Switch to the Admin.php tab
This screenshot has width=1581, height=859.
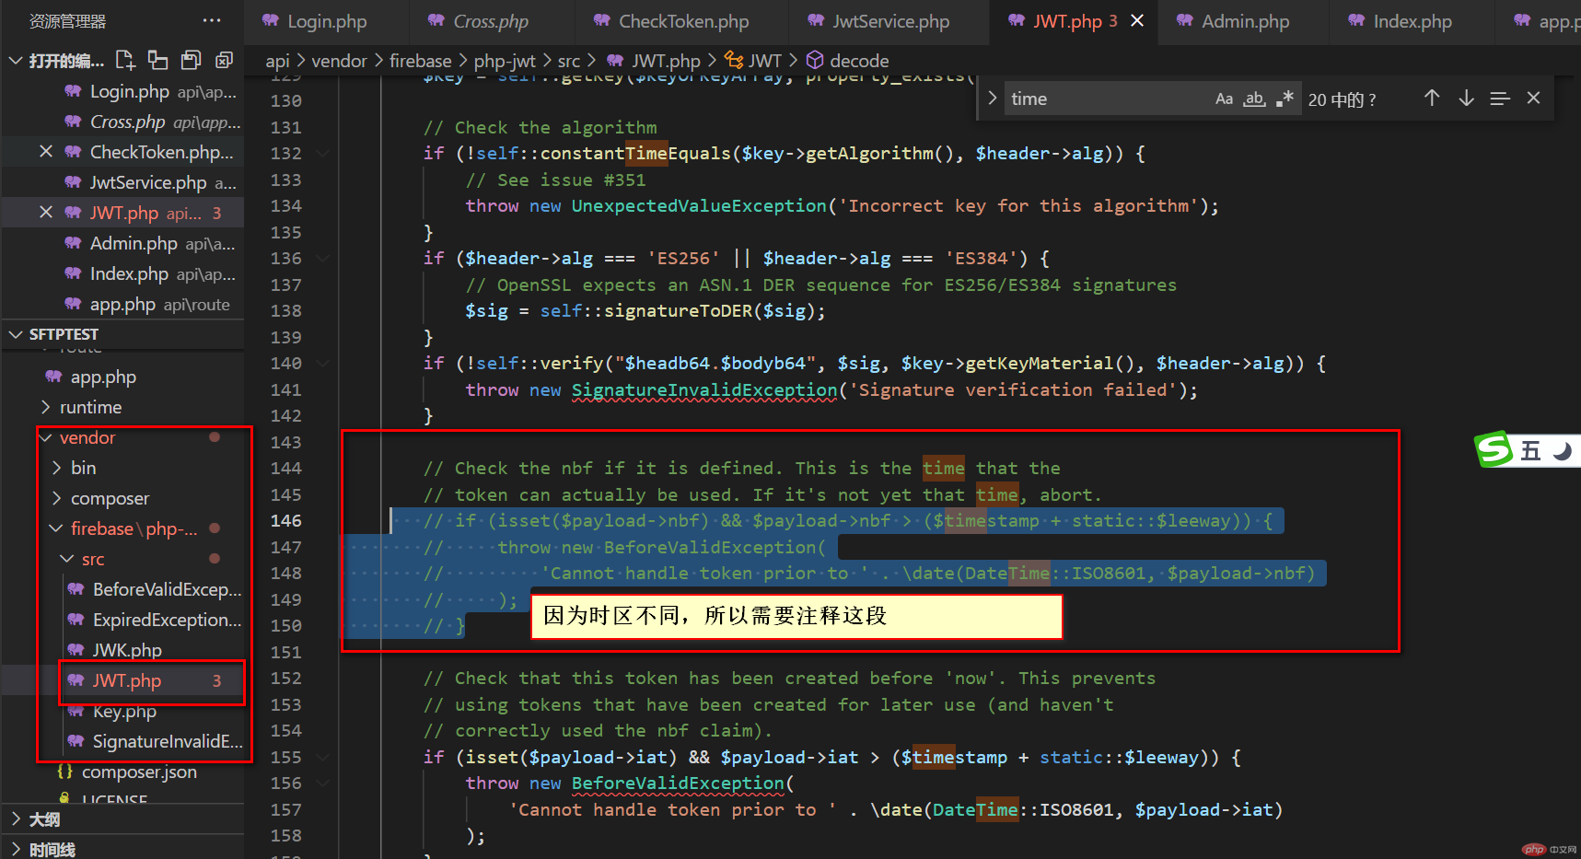[1244, 21]
